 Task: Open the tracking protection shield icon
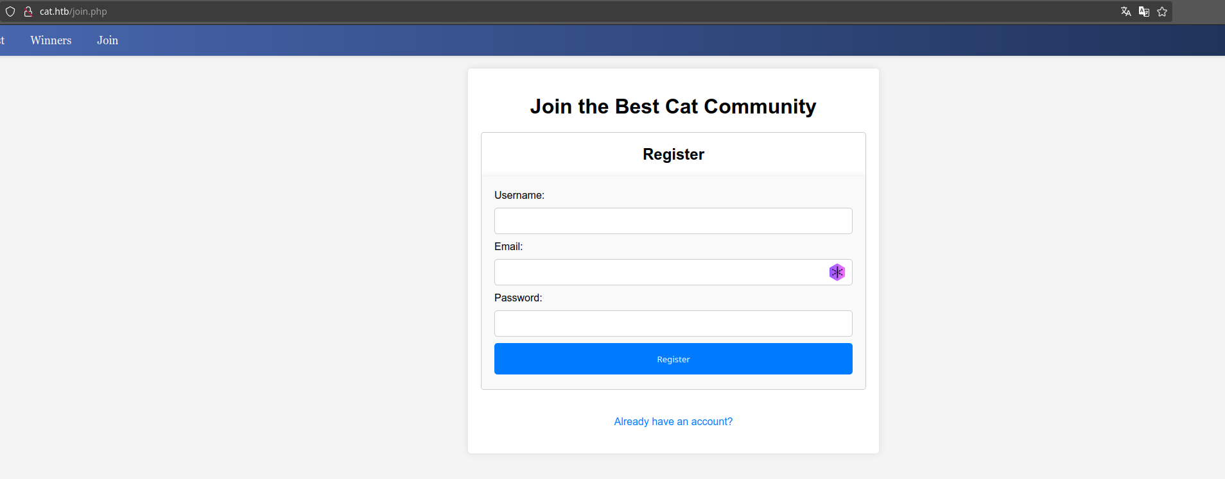(10, 12)
